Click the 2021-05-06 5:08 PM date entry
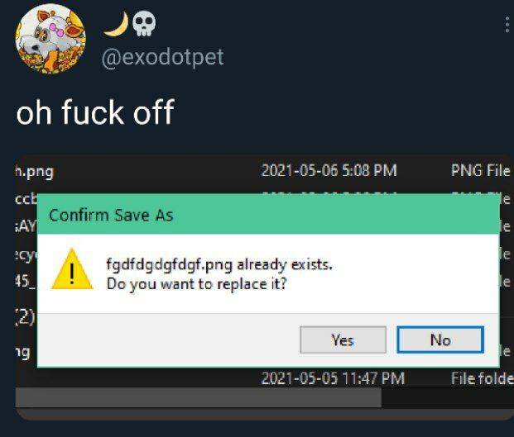 click(329, 170)
